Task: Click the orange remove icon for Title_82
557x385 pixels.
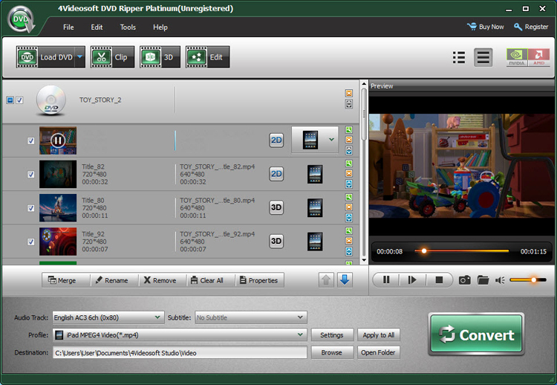Action: (349, 173)
